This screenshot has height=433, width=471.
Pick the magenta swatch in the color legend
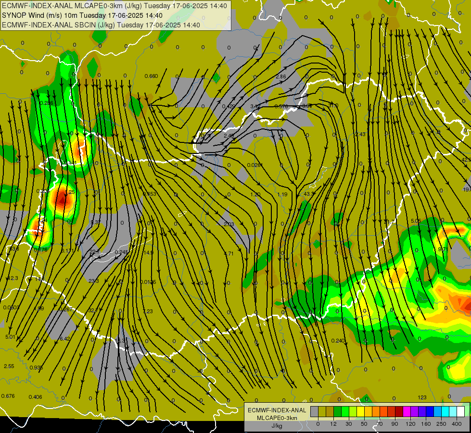407,412
